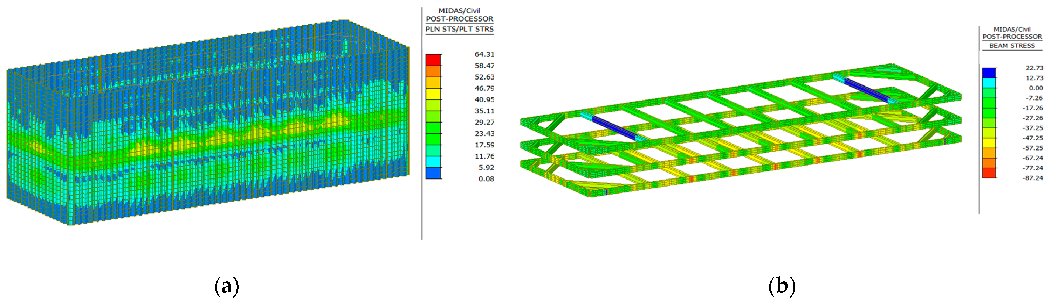
Task: Click the (a) subfigure label
Action: point(226,287)
